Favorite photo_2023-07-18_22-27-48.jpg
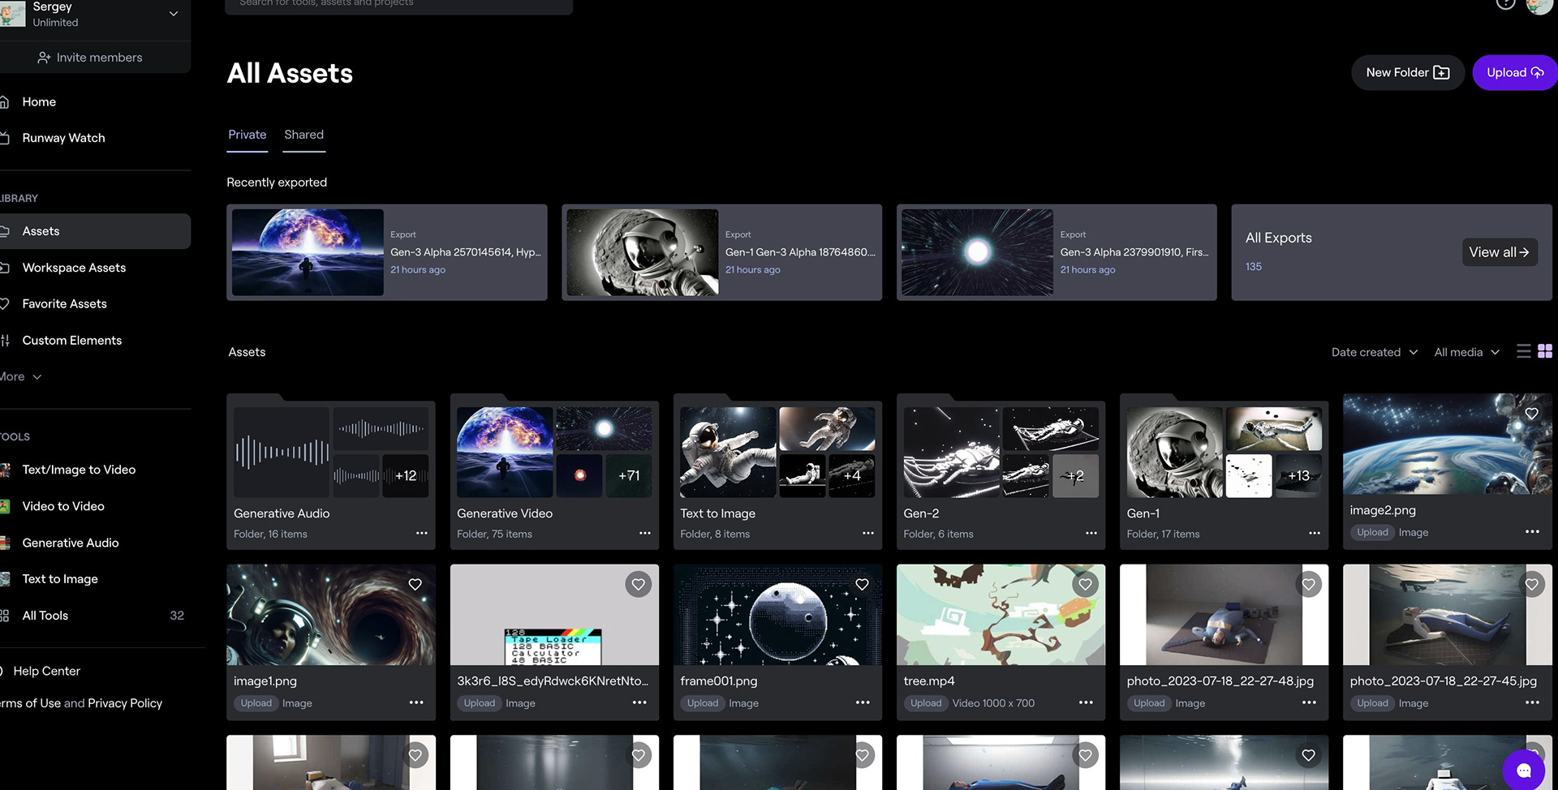Screen dimensions: 1558x790 pos(1308,584)
